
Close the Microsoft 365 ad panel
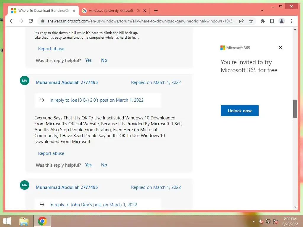click(281, 48)
